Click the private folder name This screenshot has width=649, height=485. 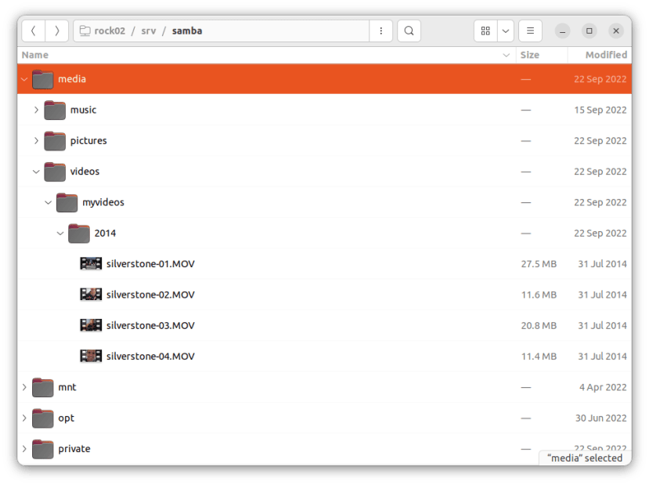point(74,449)
